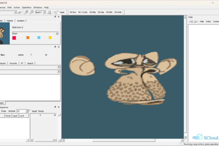Undock the Vec preset panel

[55, 47]
